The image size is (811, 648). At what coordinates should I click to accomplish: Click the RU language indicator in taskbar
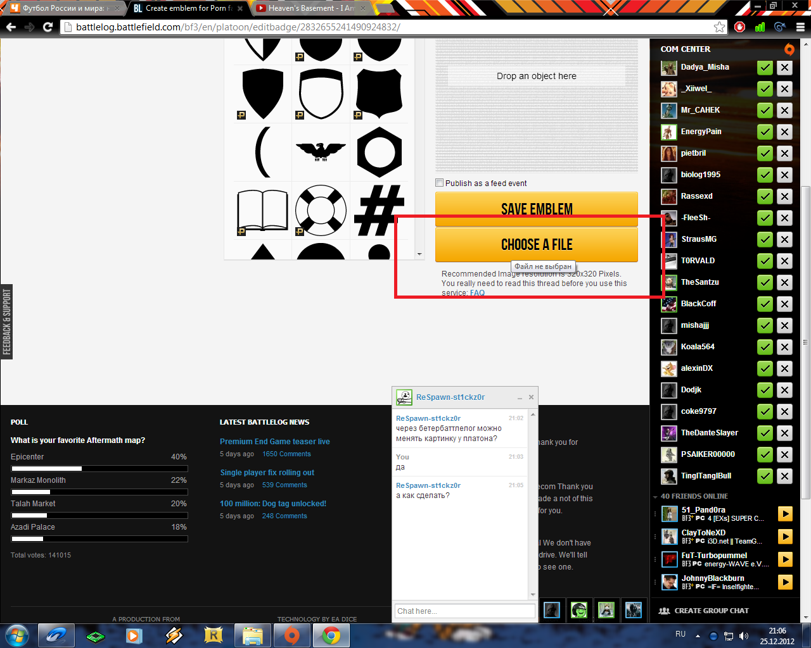[680, 634]
